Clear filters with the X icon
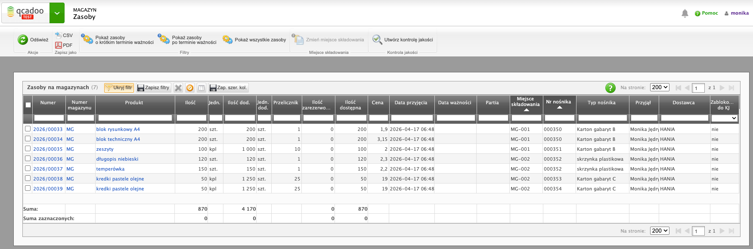 click(x=178, y=88)
